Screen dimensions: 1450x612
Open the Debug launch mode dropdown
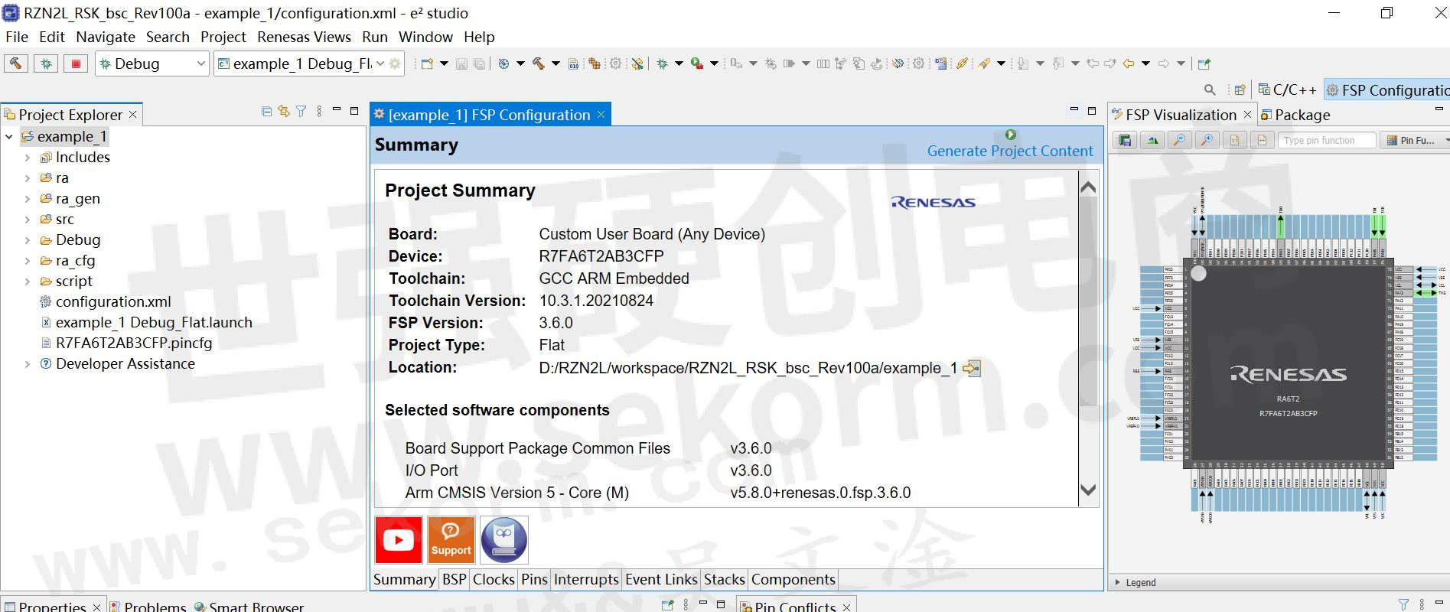click(200, 63)
